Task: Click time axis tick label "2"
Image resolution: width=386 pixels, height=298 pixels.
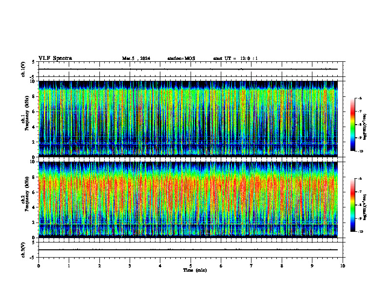Action: (x=99, y=266)
